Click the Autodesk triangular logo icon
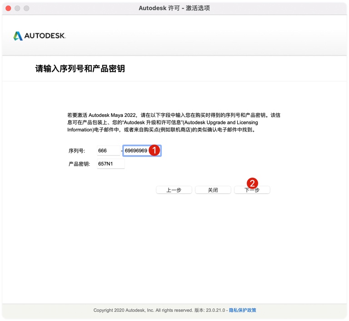The width and height of the screenshot is (349, 321). (18, 36)
